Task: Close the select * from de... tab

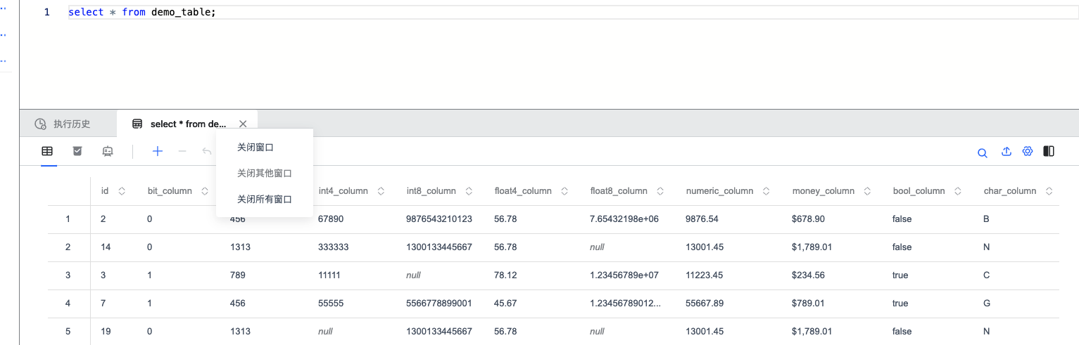Action: pyautogui.click(x=243, y=124)
